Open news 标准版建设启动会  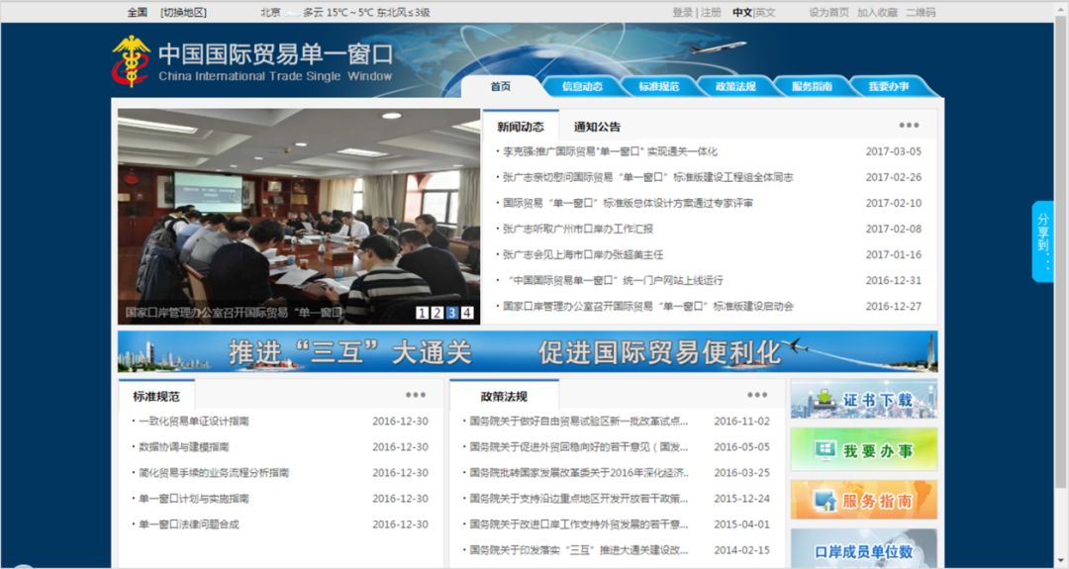[647, 306]
